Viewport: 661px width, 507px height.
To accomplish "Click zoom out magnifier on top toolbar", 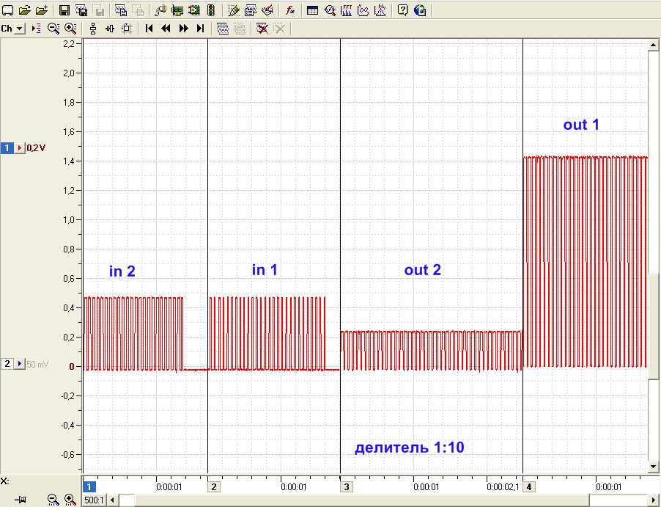I will click(x=53, y=29).
